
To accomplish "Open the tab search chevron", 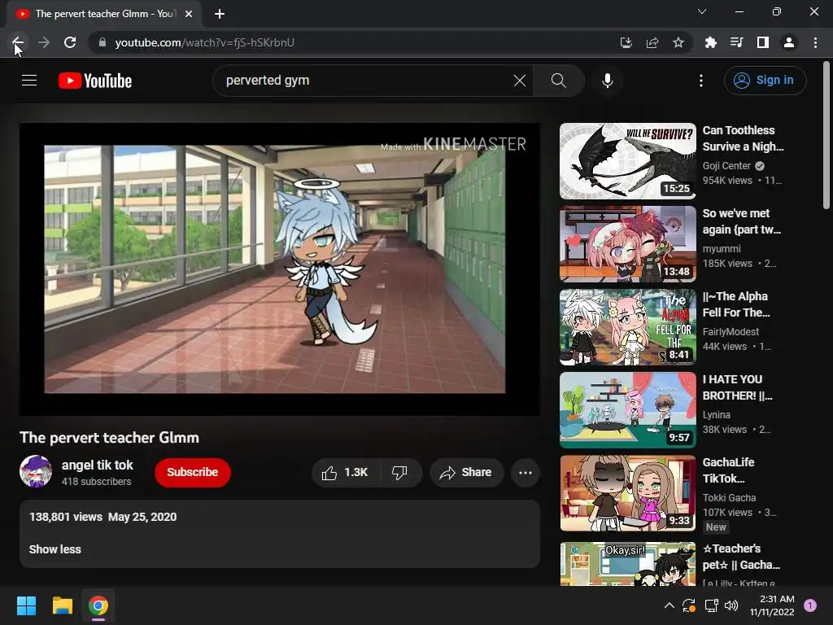I will (x=702, y=11).
